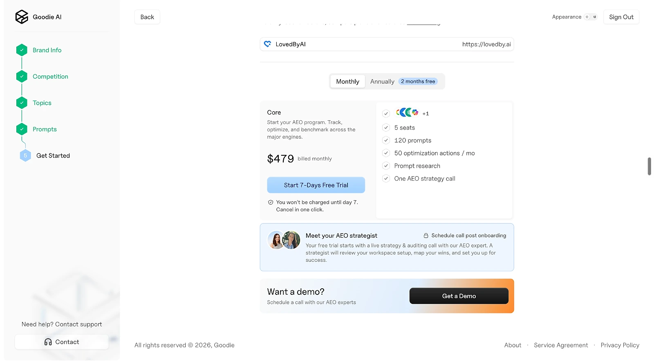Viewport: 654px width, 364px height.
Task: Click the check icon beside Prompt research
Action: pyautogui.click(x=386, y=166)
